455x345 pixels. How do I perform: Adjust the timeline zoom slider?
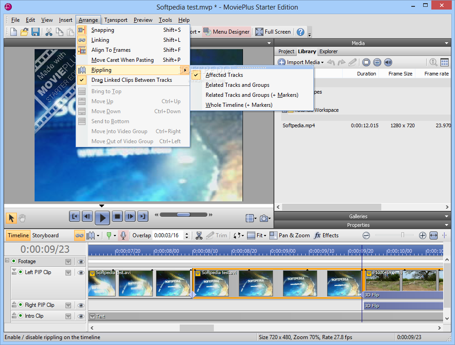[403, 235]
